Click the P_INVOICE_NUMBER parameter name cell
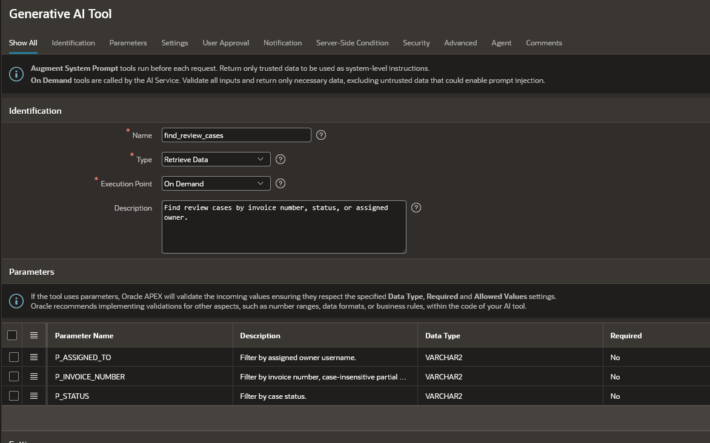710x443 pixels. (x=141, y=376)
